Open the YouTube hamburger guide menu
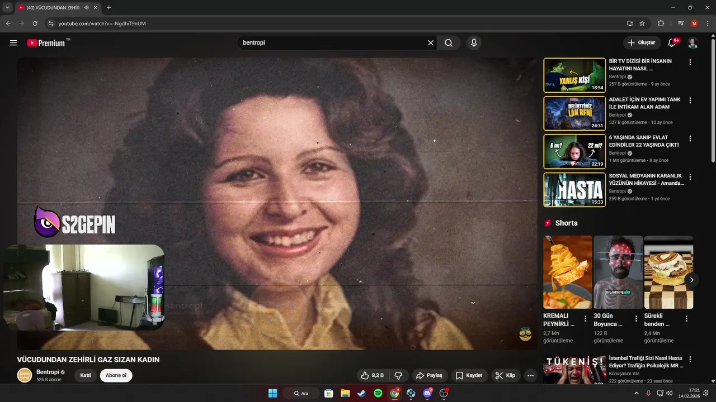 pyautogui.click(x=13, y=43)
